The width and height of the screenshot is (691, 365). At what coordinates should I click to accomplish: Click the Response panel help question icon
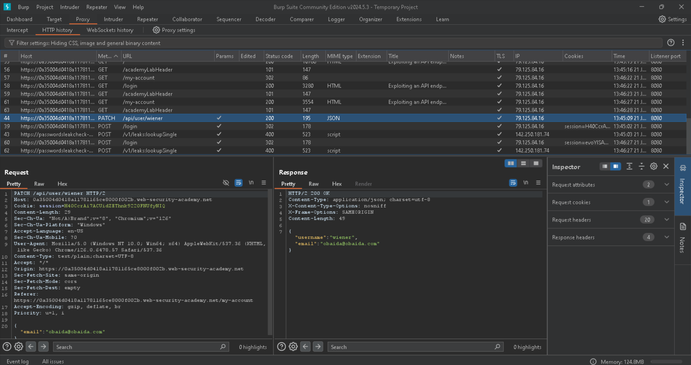(281, 347)
